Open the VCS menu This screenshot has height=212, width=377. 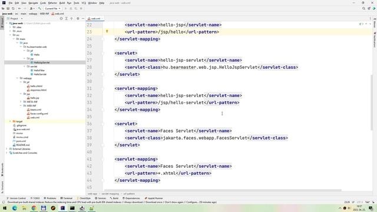click(x=84, y=3)
